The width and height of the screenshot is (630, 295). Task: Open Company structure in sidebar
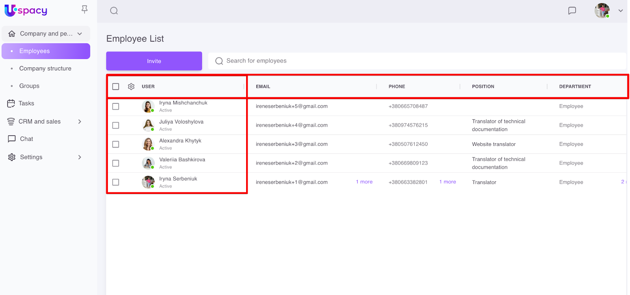tap(45, 68)
